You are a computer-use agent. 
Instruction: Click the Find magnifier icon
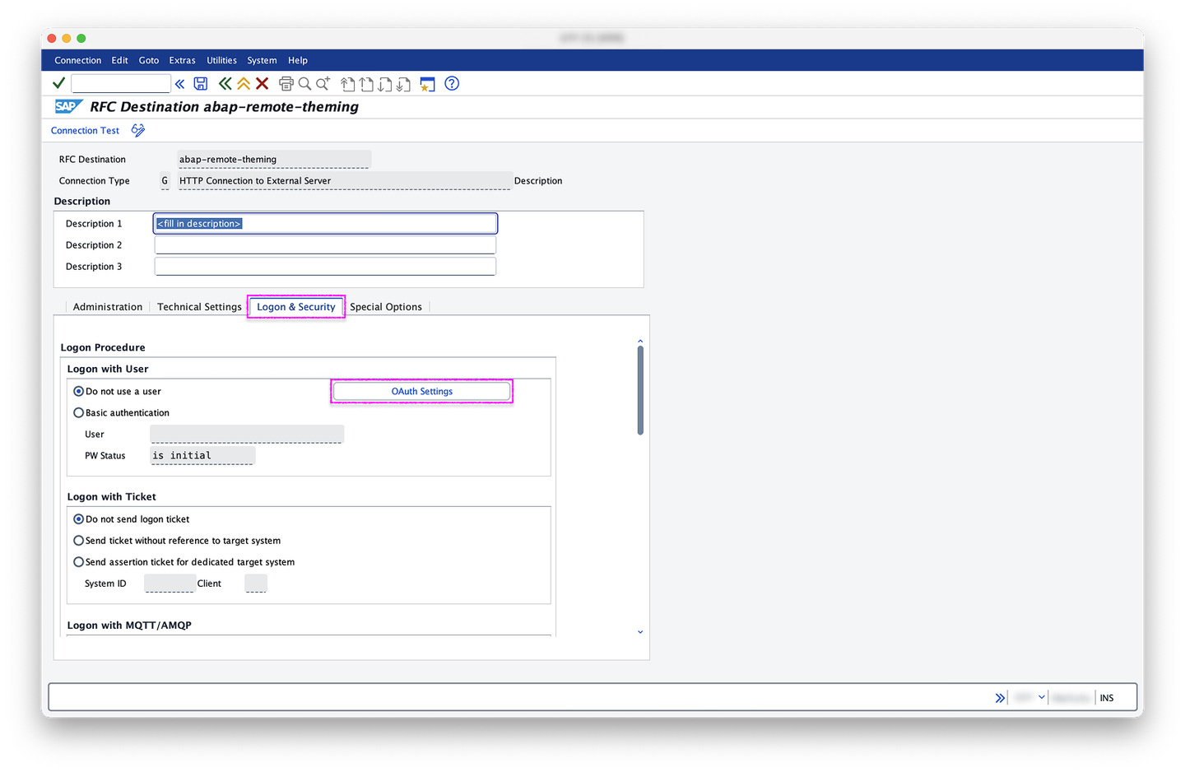[x=304, y=83]
